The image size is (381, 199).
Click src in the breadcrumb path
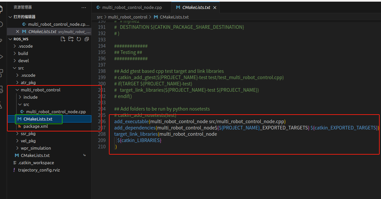100,17
